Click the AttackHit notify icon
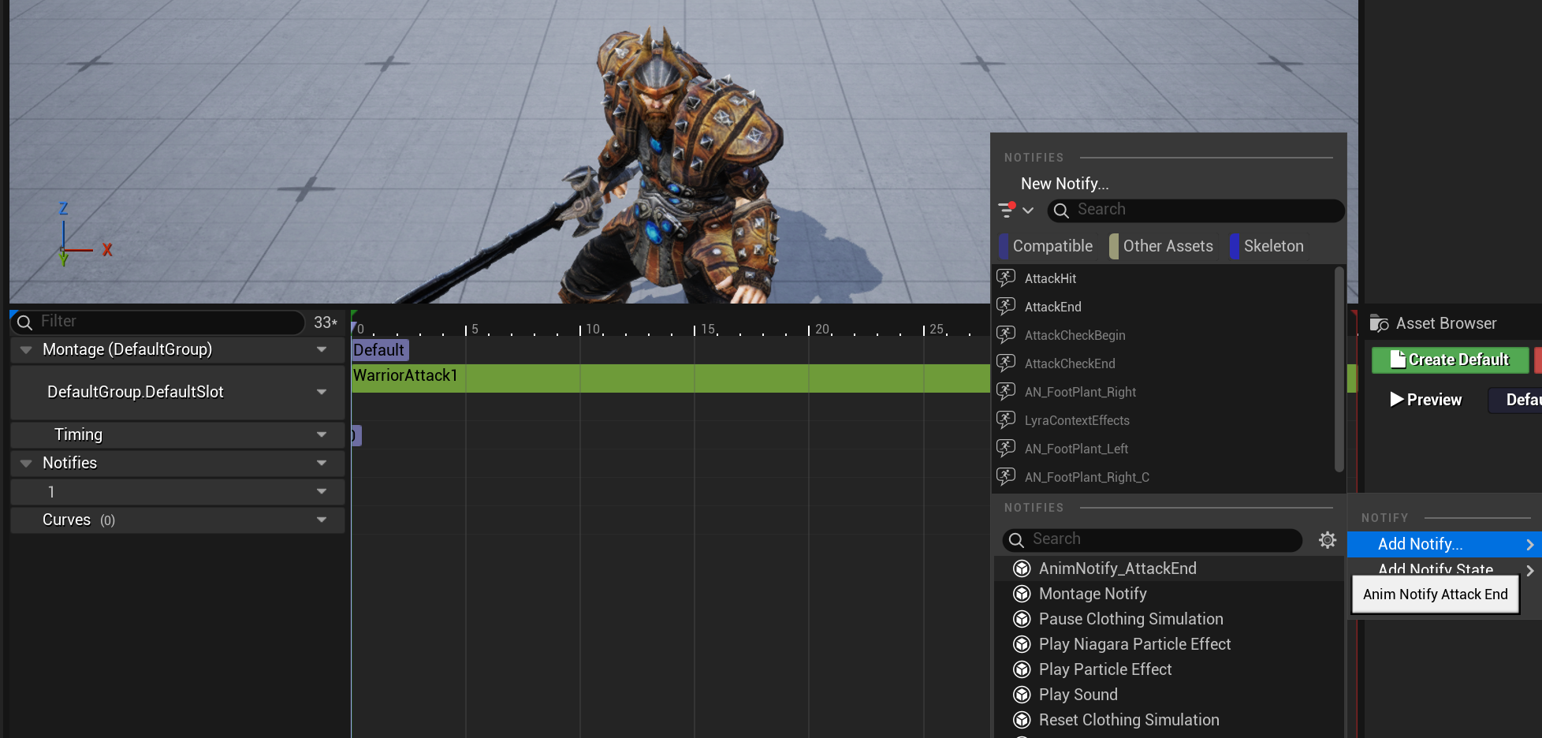 point(1006,278)
